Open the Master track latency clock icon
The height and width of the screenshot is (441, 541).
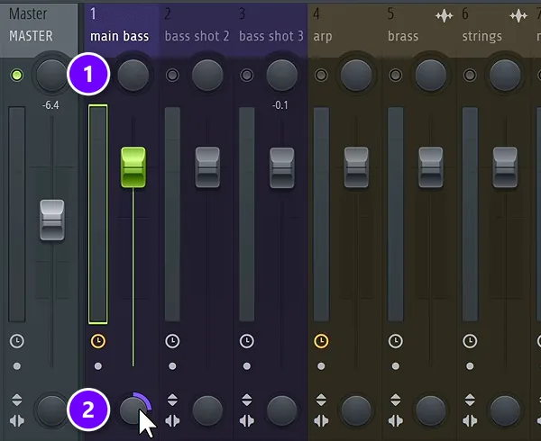pyautogui.click(x=17, y=341)
